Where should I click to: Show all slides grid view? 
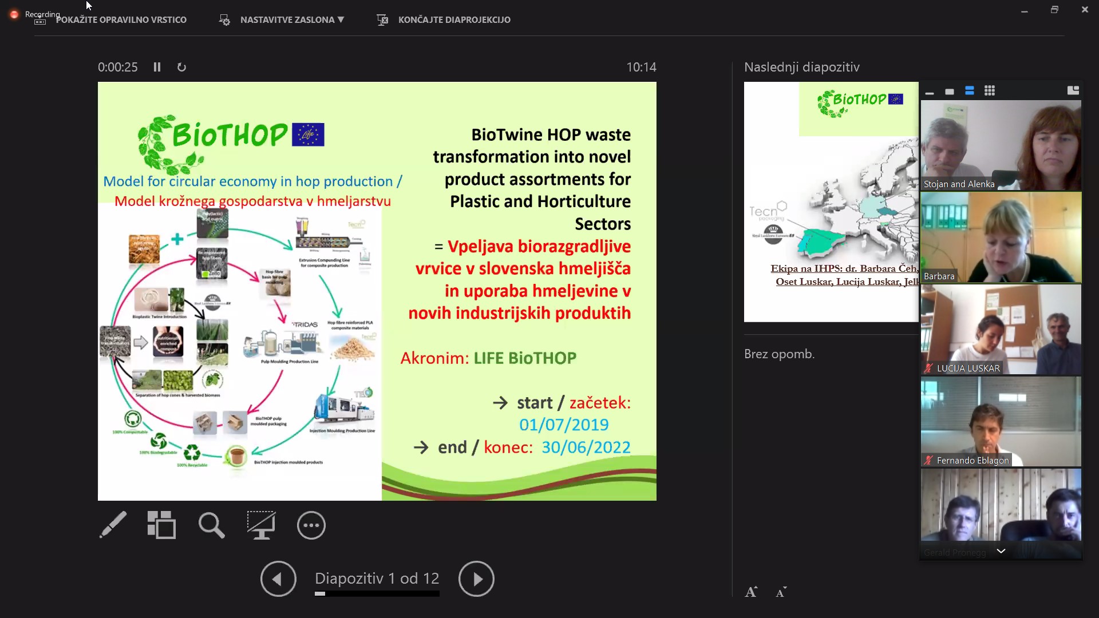click(161, 525)
